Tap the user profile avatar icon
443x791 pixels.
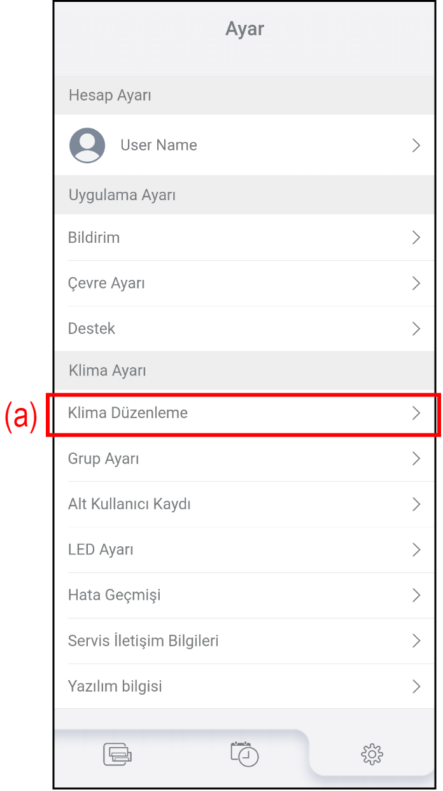87,145
